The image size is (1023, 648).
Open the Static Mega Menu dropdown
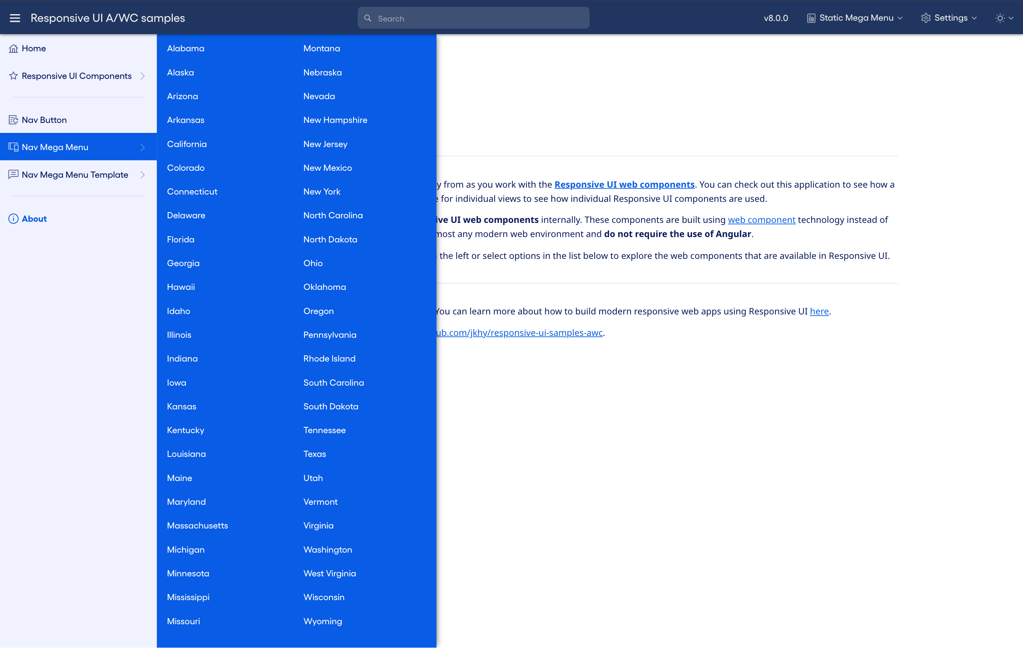pos(855,18)
